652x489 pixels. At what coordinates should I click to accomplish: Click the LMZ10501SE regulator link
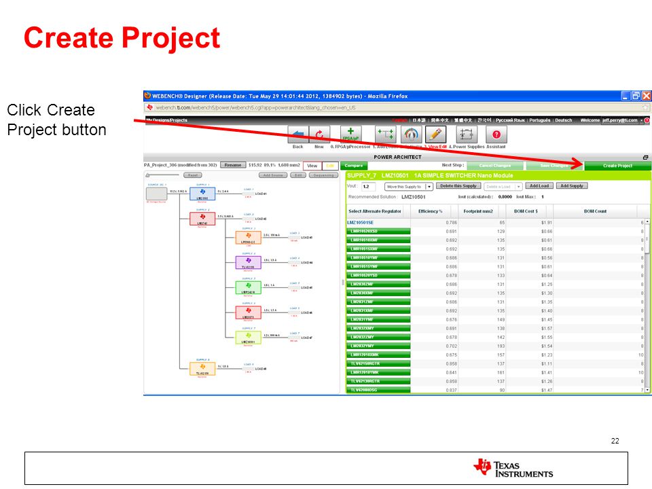(x=360, y=223)
